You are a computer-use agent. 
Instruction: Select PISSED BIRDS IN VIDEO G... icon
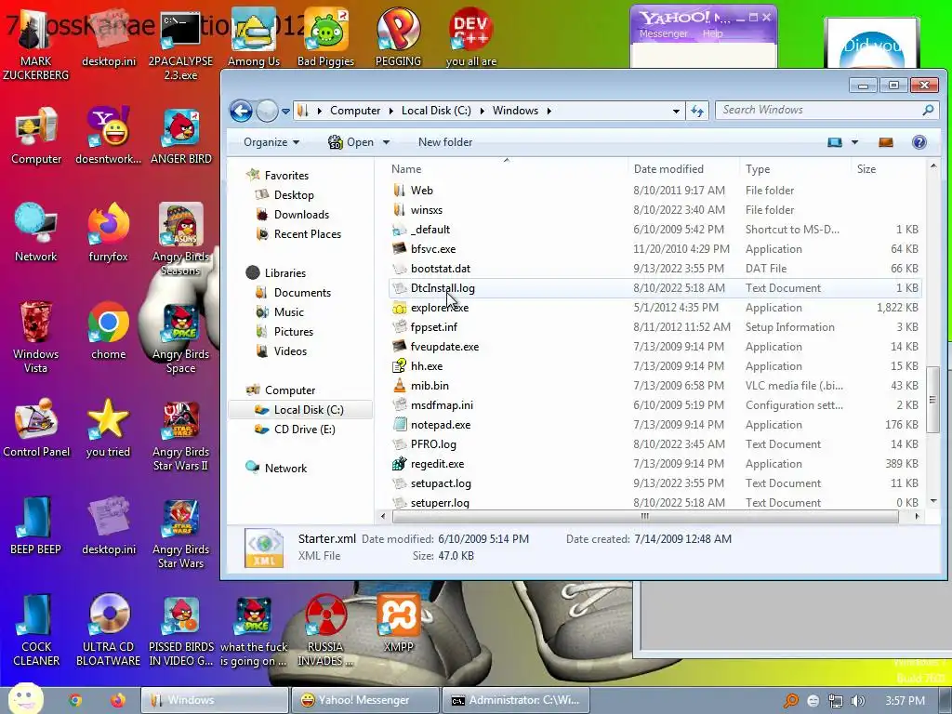pyautogui.click(x=180, y=631)
